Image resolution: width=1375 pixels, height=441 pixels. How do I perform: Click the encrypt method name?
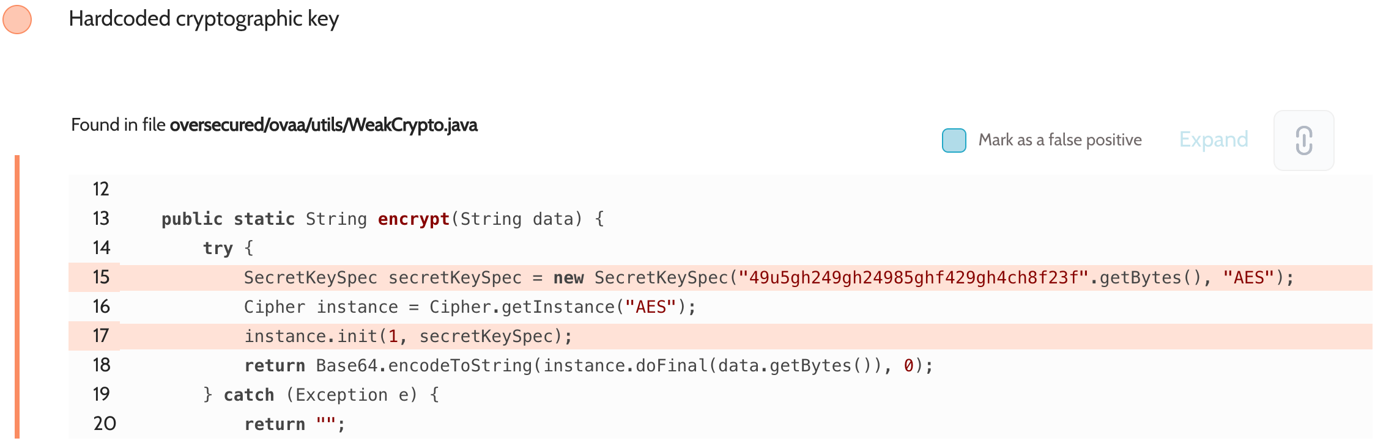[x=413, y=219]
